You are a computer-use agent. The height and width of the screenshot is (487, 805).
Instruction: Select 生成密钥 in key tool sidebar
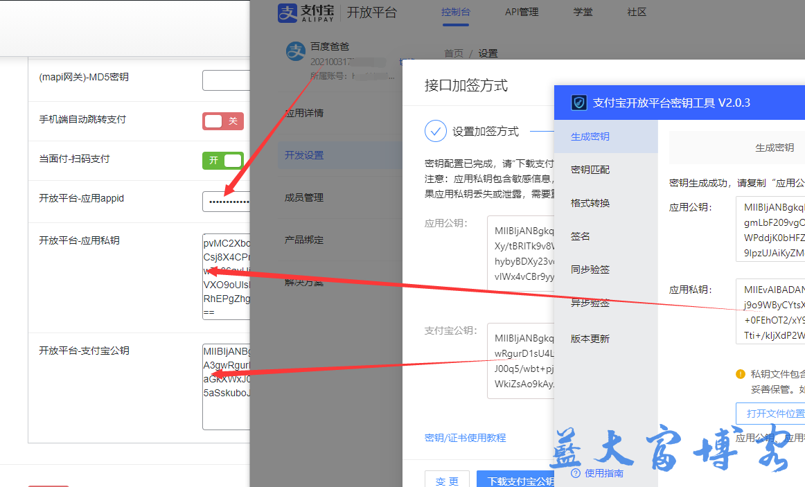point(605,136)
